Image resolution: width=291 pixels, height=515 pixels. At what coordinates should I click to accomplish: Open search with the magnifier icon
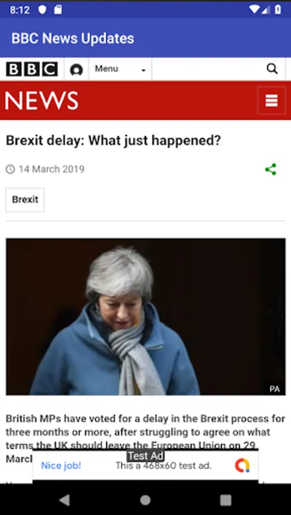(x=272, y=69)
